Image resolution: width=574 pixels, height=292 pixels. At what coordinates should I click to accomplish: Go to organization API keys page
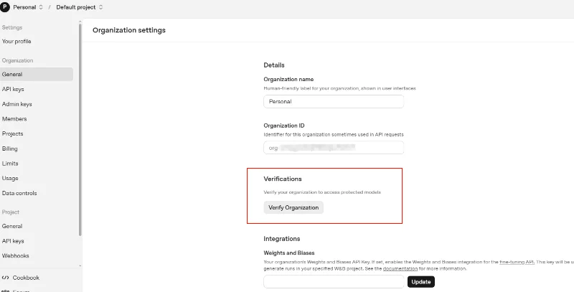point(13,89)
